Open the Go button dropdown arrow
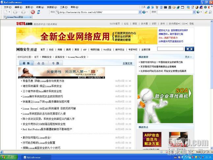213x160 pixels. click(x=147, y=12)
